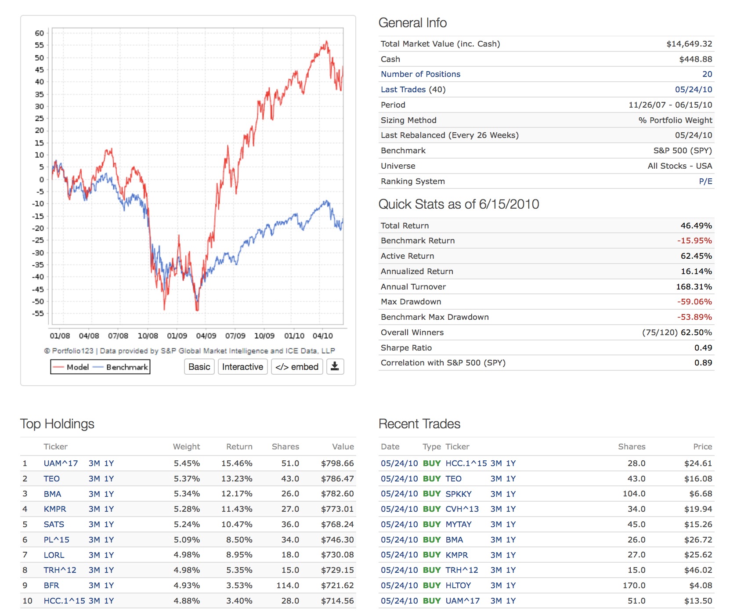This screenshot has width=737, height=615.
Task: Switch chart to Interactive view
Action: coord(242,367)
